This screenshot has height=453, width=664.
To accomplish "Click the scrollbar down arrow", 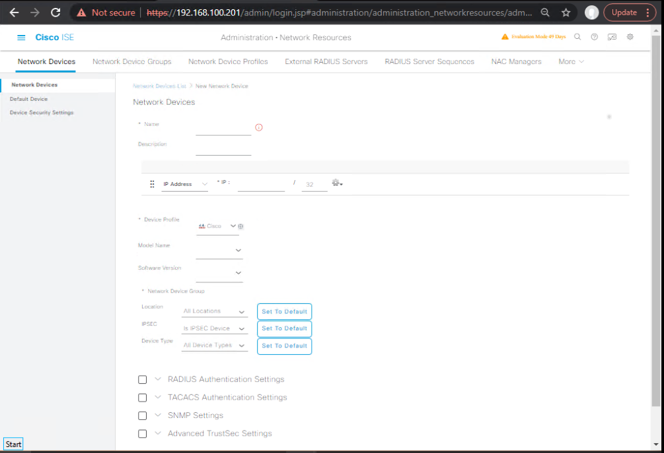I will point(656,444).
